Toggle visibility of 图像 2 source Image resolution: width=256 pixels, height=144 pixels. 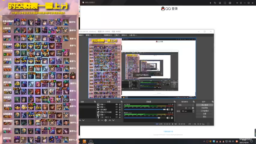[116, 115]
